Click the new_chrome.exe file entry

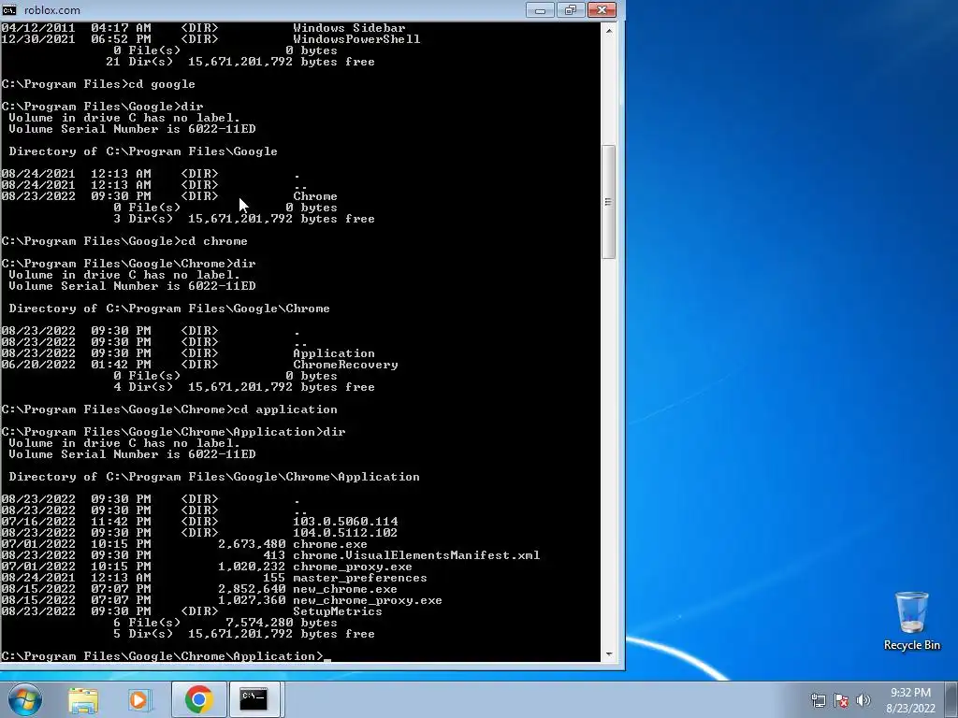pos(345,589)
